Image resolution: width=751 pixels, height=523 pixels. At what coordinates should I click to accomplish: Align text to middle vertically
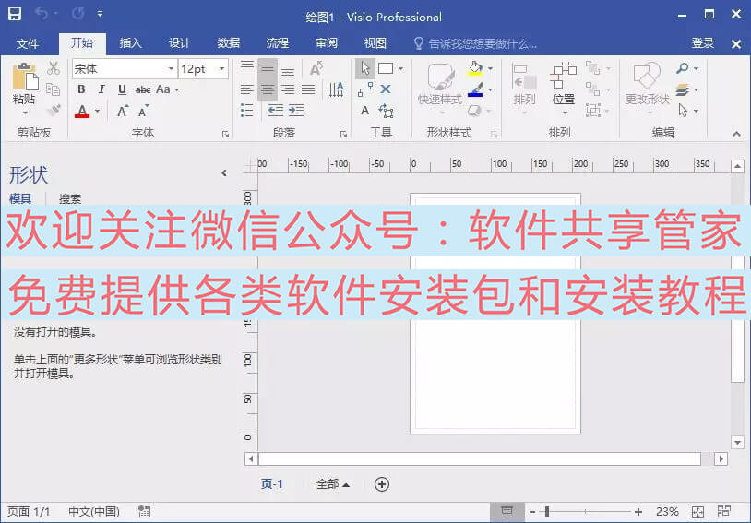(268, 68)
